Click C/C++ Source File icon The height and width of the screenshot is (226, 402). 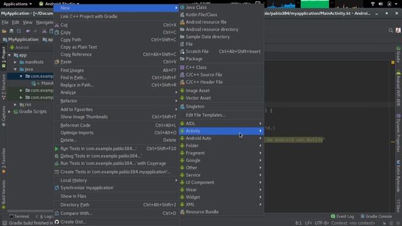point(182,75)
